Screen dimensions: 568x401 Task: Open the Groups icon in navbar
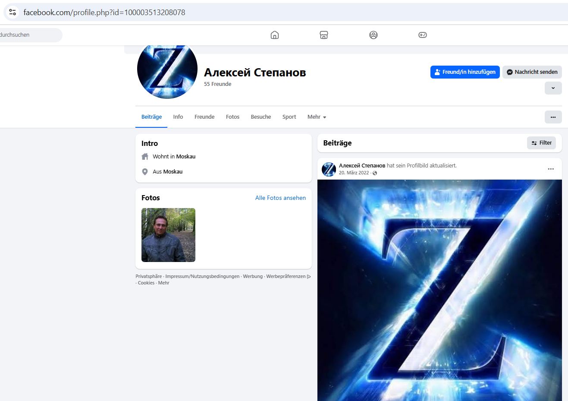(373, 35)
